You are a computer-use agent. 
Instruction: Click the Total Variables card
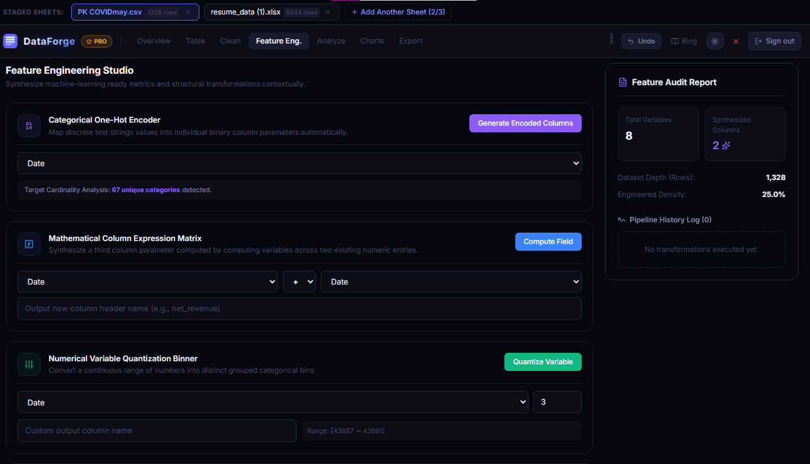(658, 134)
